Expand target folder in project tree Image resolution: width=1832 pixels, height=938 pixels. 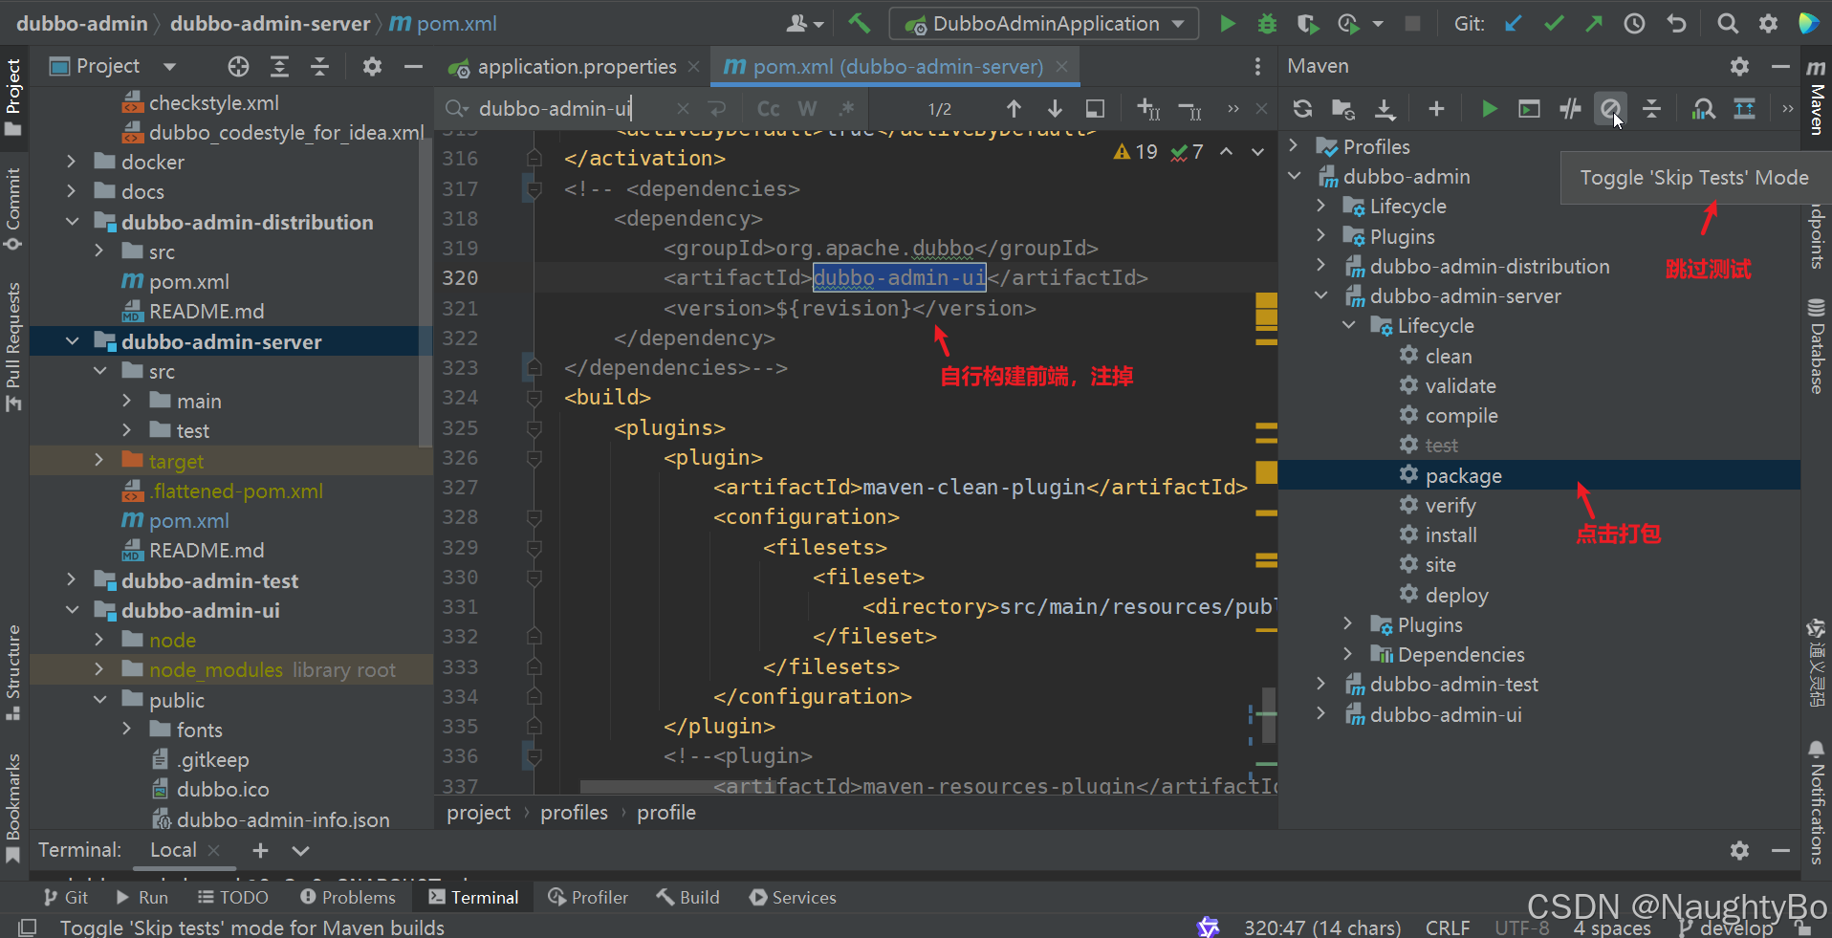point(99,460)
